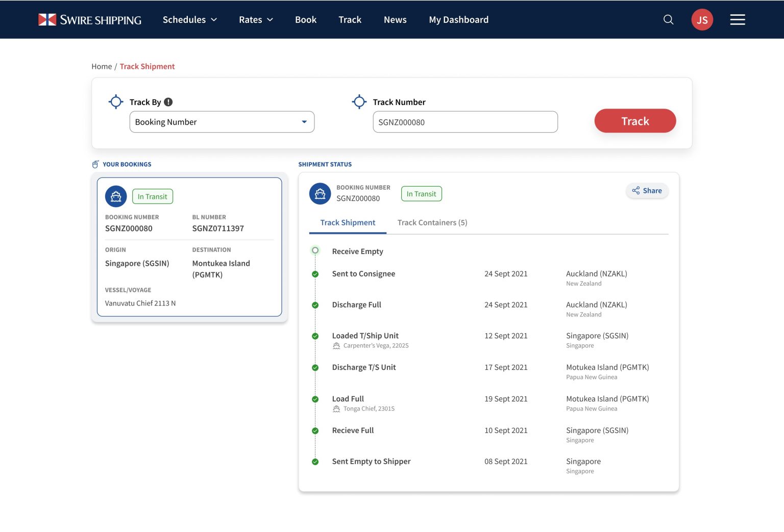The image size is (784, 532).
Task: Click the share icon in Share button
Action: coord(636,190)
